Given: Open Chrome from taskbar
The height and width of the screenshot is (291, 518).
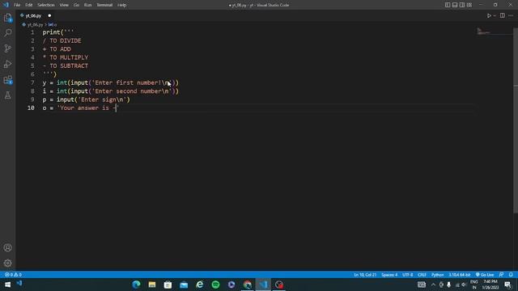Looking at the screenshot, I should tap(247, 285).
